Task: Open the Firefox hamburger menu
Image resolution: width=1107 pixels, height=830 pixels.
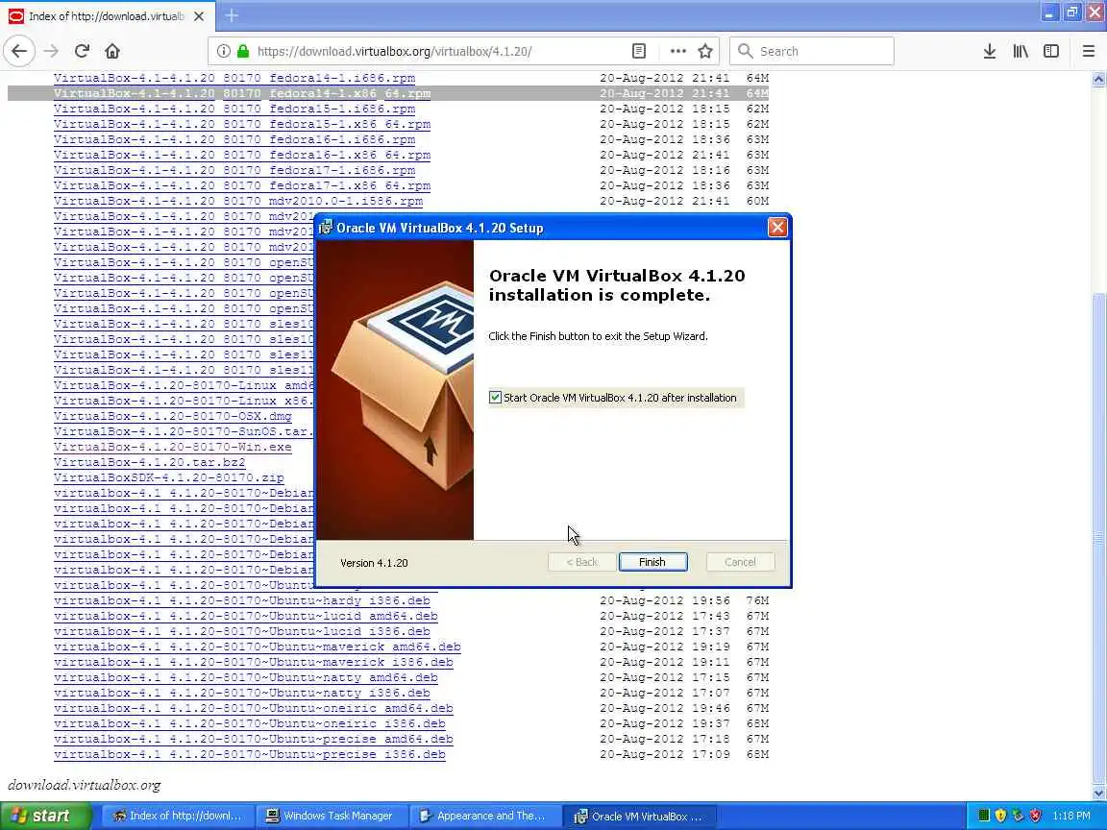Action: click(x=1089, y=51)
